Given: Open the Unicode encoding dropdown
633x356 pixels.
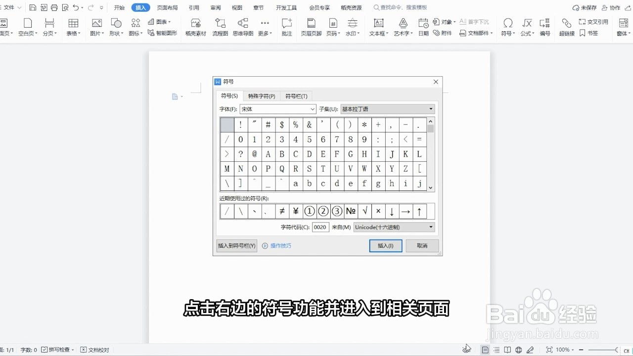Looking at the screenshot, I should 430,227.
